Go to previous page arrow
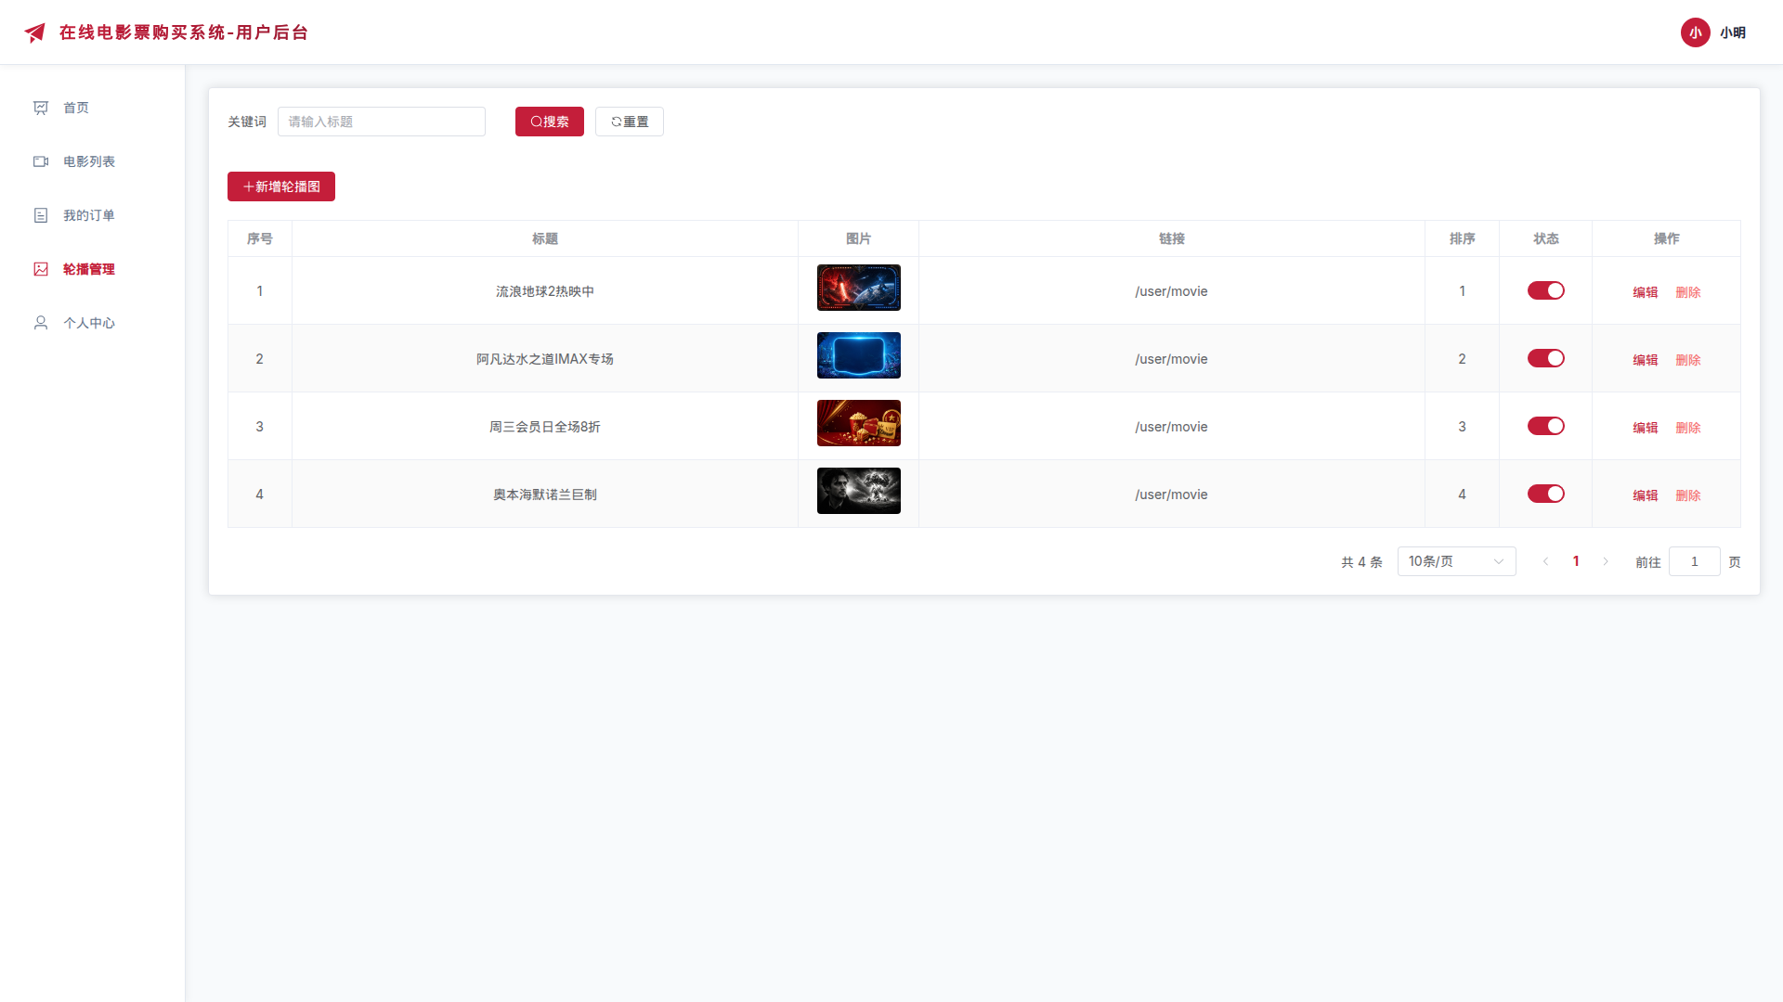 [1546, 561]
